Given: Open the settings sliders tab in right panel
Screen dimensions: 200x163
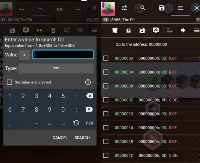Looking at the screenshot, I should click(x=124, y=8).
